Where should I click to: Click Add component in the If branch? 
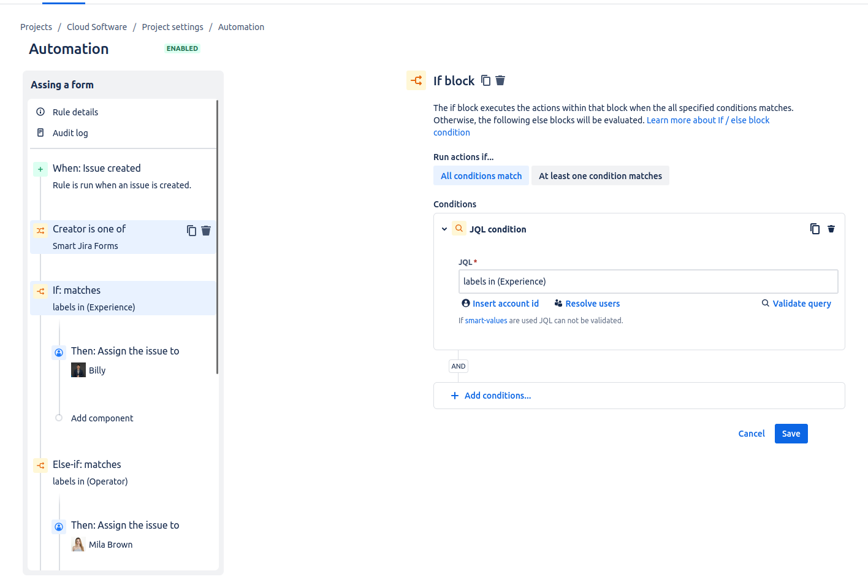tap(102, 418)
